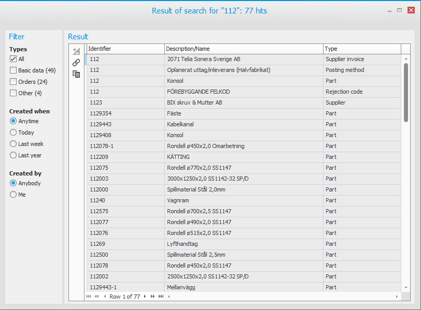Select the BIX skruv & Mutter AB supplier row
Viewport: 421px width, 310px height.
[x=207, y=102]
